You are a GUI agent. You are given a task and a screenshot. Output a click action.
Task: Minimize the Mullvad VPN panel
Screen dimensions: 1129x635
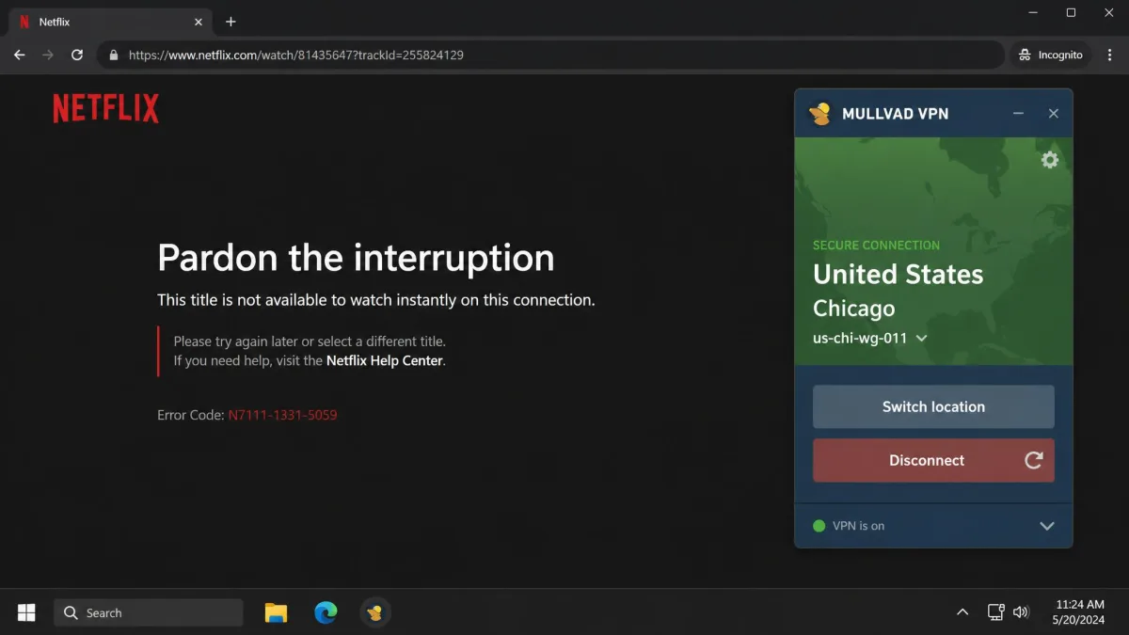click(x=1018, y=114)
